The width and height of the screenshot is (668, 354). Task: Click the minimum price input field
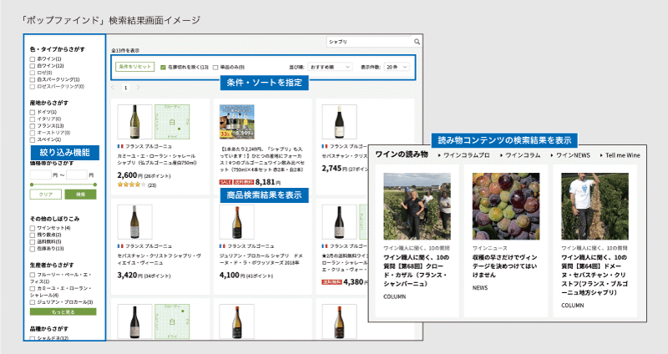click(x=40, y=174)
